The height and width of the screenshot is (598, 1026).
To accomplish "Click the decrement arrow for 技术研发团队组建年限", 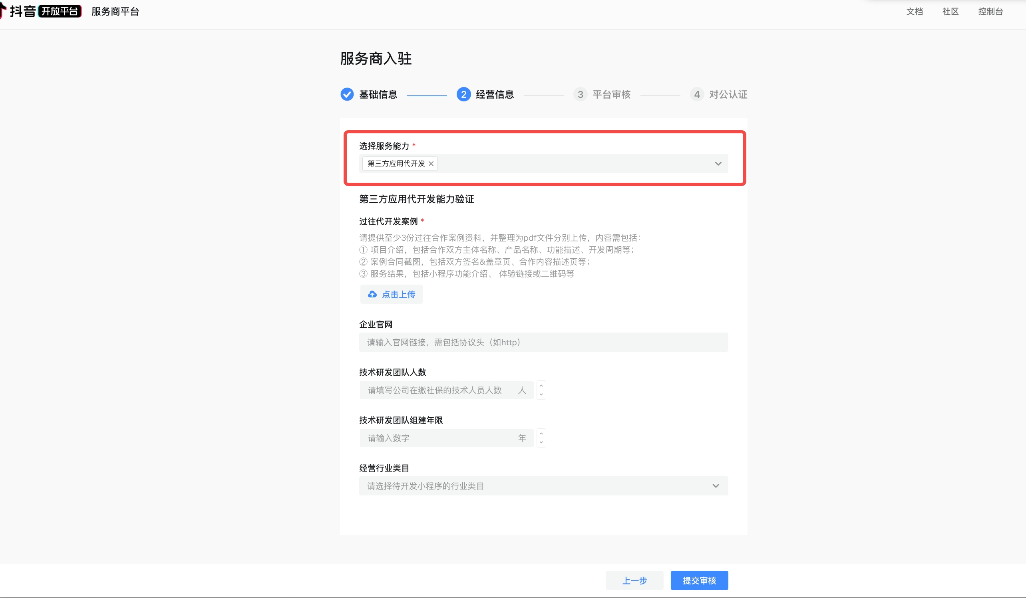I will point(541,442).
